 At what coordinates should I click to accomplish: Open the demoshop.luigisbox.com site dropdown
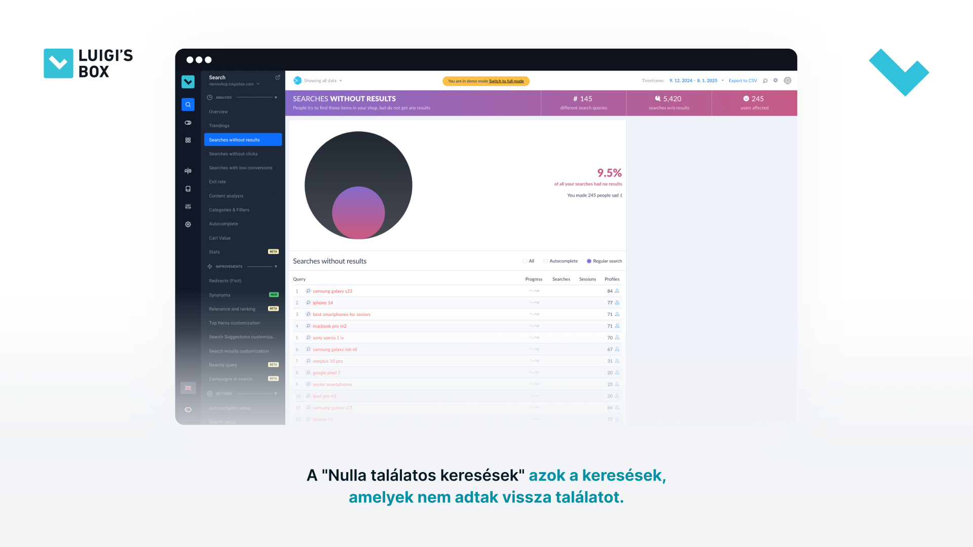pyautogui.click(x=234, y=84)
